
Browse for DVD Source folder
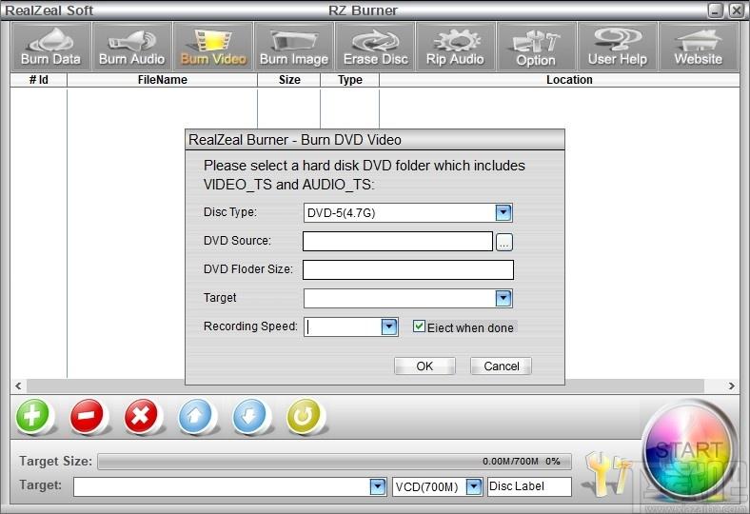point(504,242)
